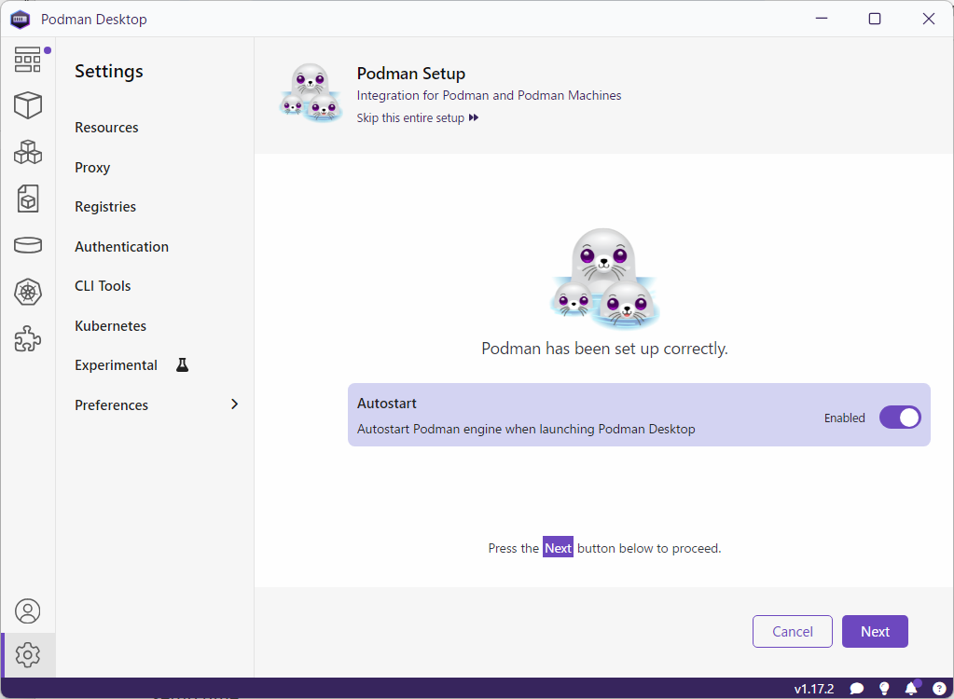Open the Dashboard icon in sidebar
The image size is (954, 699).
(28, 60)
